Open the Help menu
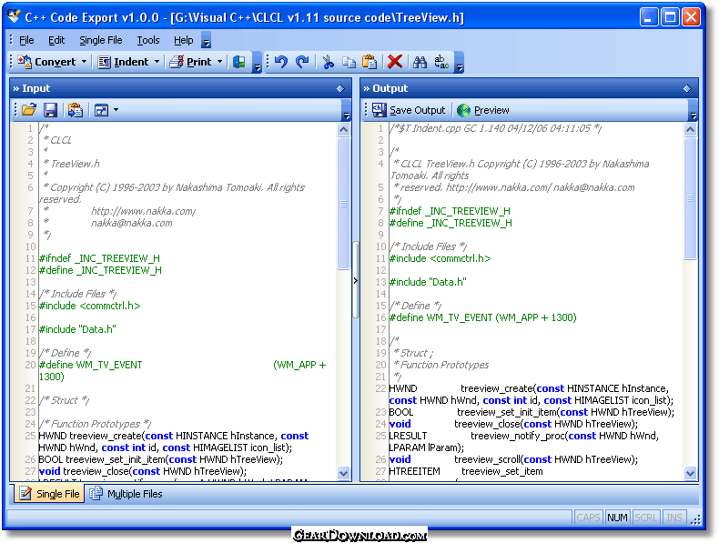 click(184, 40)
